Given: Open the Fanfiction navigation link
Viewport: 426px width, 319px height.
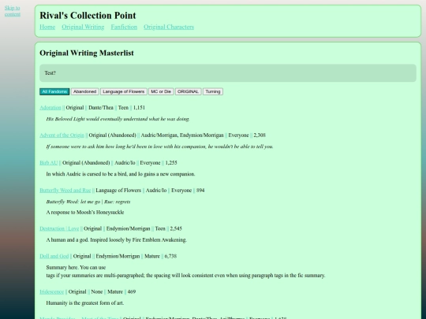Looking at the screenshot, I should click(124, 27).
